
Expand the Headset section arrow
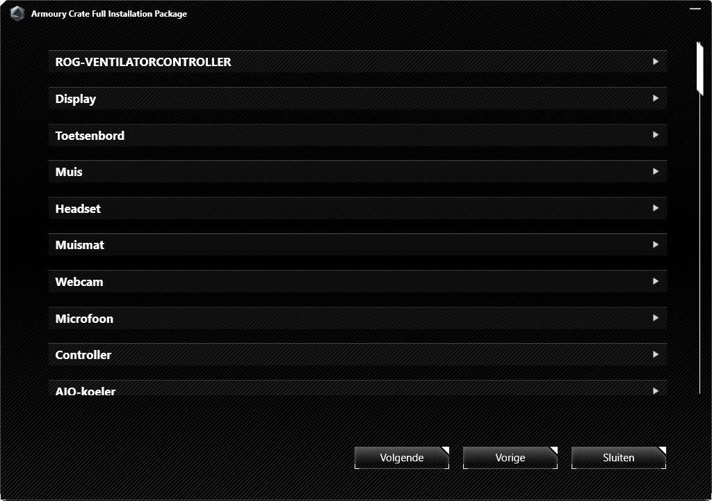tap(655, 208)
